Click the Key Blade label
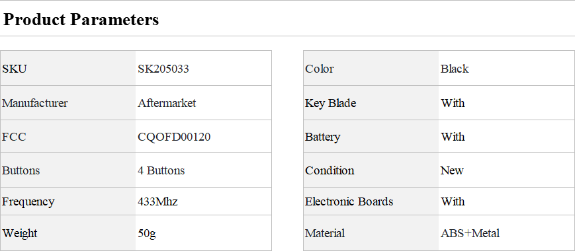Screen dimensions: 575x251 click(x=330, y=103)
